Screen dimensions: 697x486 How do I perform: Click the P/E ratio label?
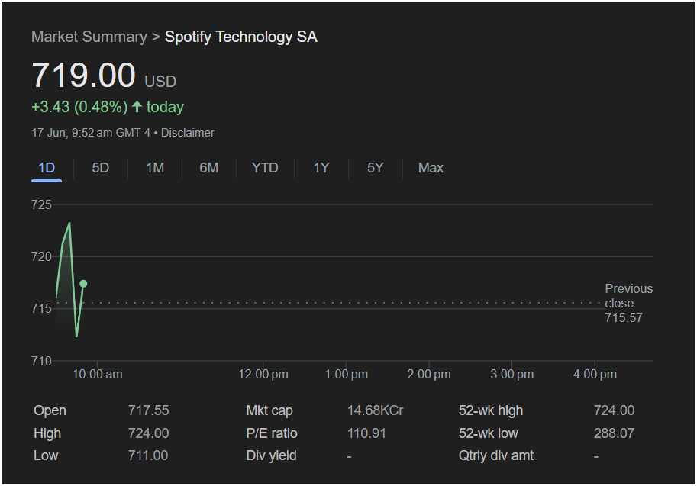[x=272, y=433]
